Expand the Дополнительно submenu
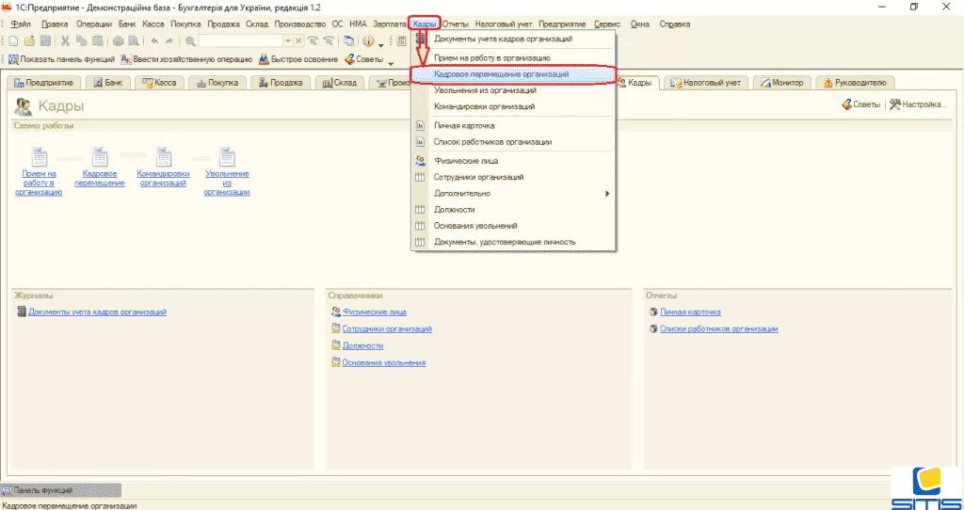 [x=513, y=194]
